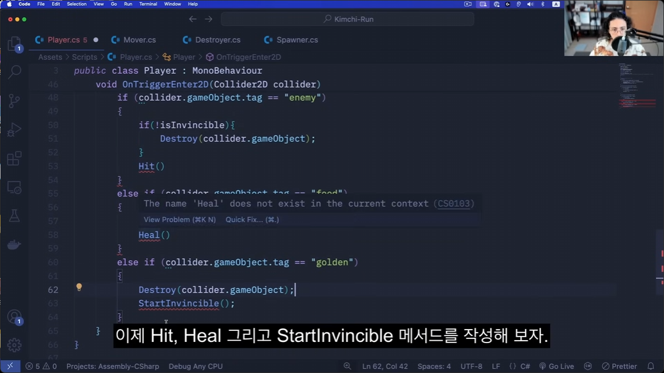Click Ln 62, Col 42 go to line
Viewport: 664px width, 373px height.
[x=385, y=366]
